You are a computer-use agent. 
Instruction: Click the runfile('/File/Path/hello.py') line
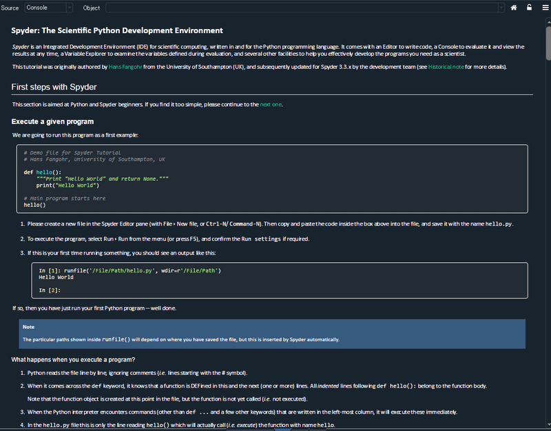[130, 270]
